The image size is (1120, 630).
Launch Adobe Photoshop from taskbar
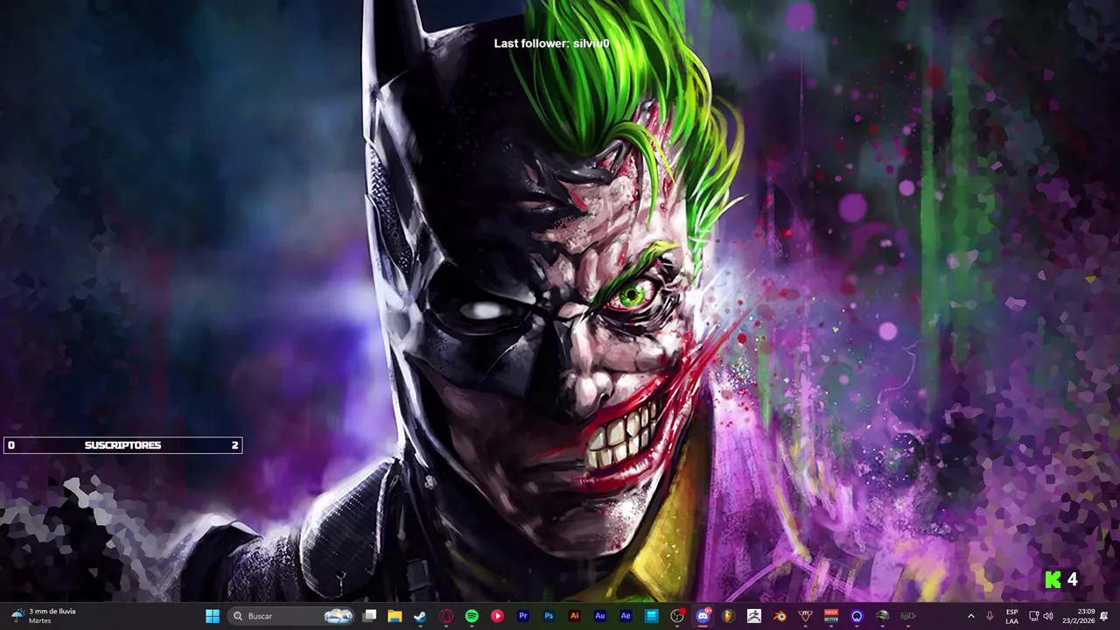549,616
